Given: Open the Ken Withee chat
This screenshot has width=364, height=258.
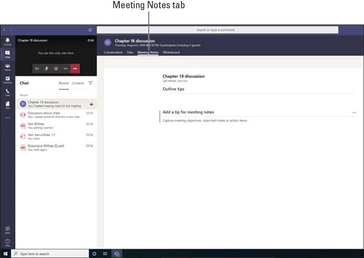Looking at the screenshot, I should pyautogui.click(x=56, y=126).
